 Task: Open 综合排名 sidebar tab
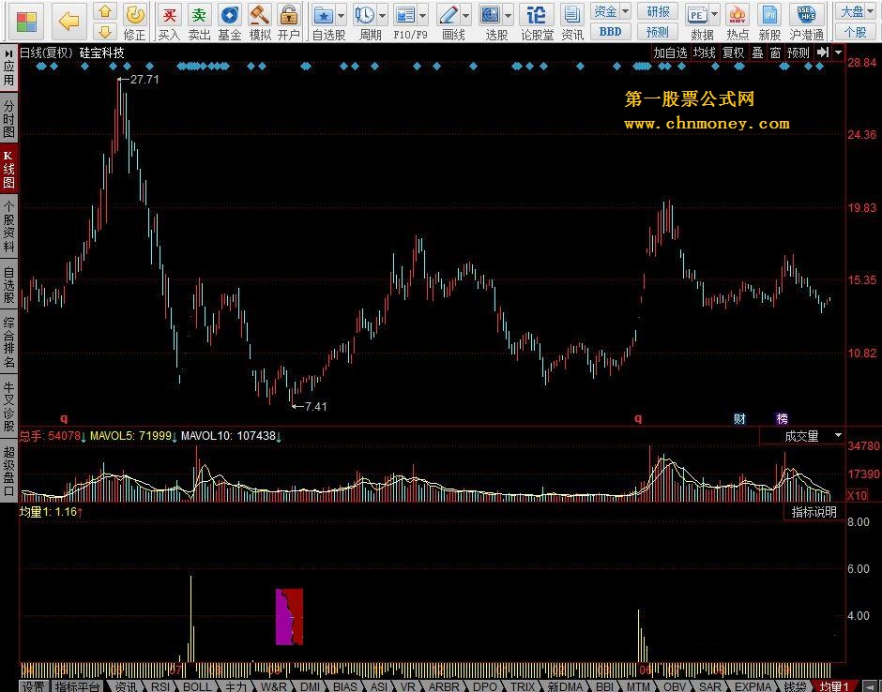click(9, 343)
